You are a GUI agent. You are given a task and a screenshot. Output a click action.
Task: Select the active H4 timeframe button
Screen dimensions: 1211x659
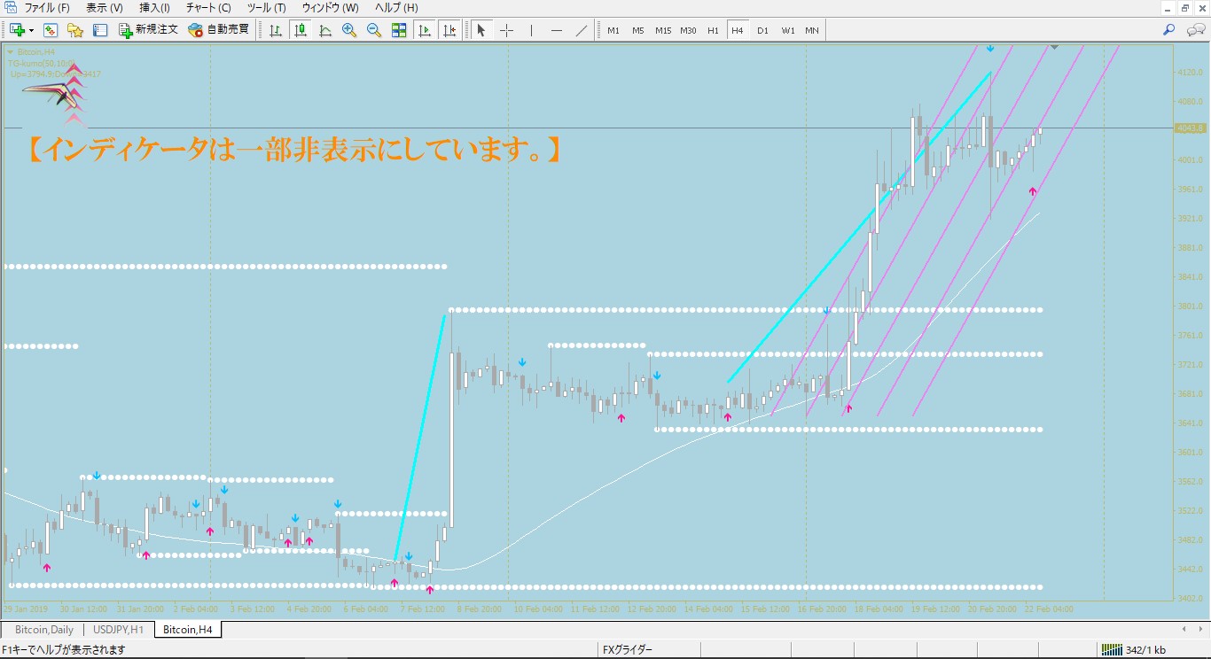(x=738, y=30)
